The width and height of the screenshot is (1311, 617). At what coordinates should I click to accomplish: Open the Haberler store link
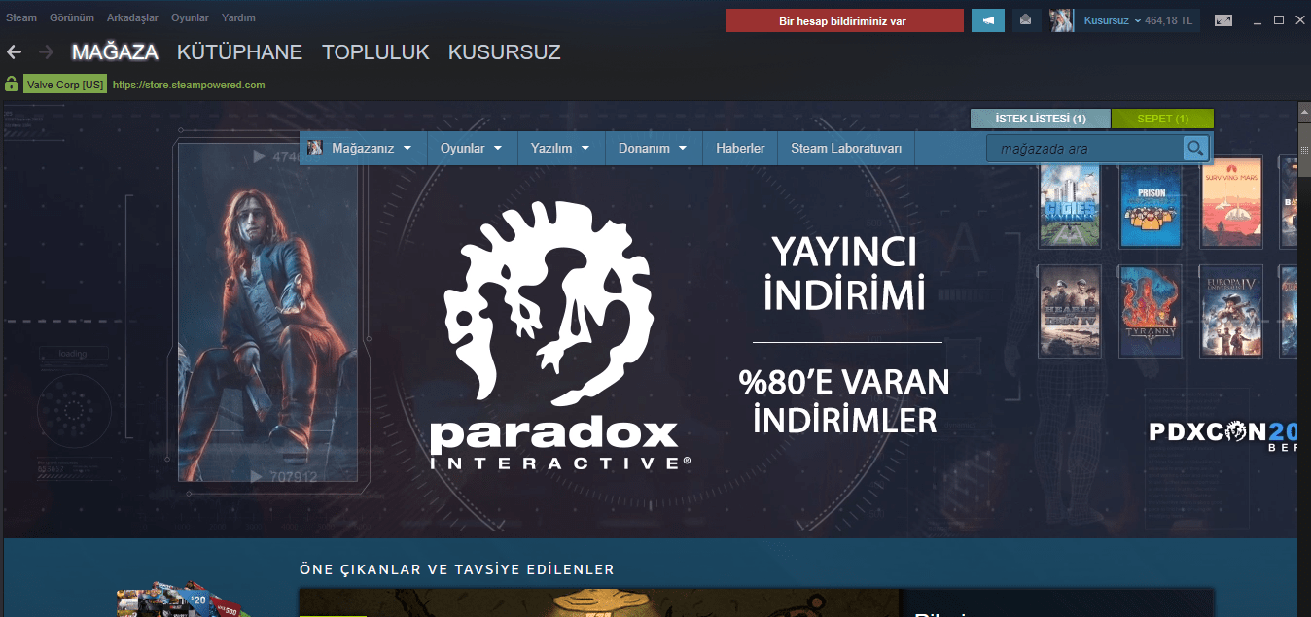pyautogui.click(x=740, y=149)
